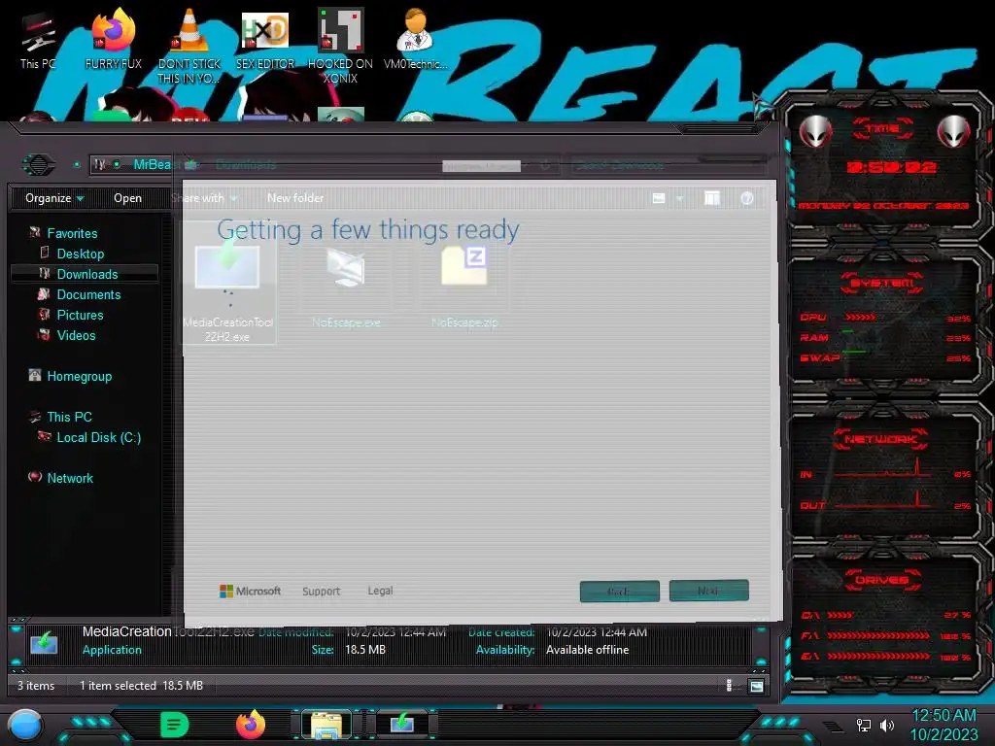Click the change view icon in toolbar

(x=659, y=198)
